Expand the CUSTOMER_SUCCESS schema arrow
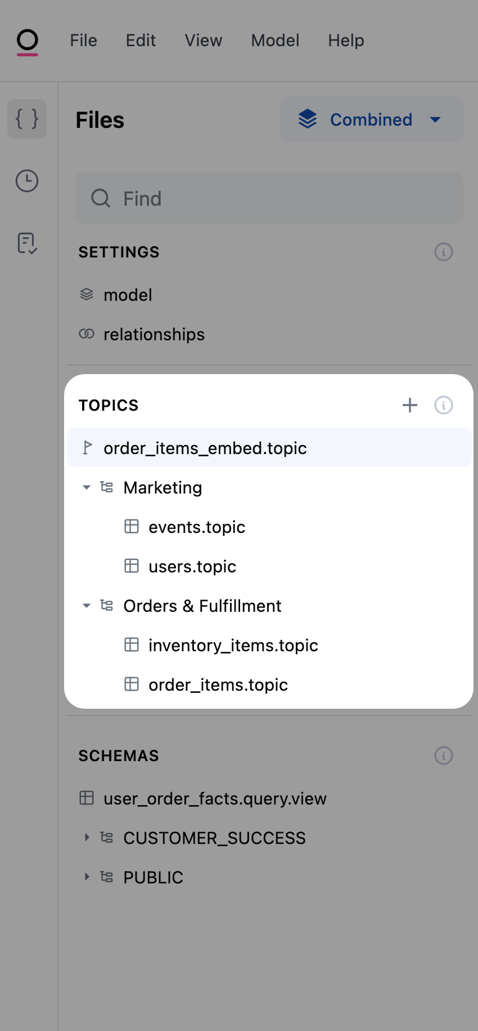Viewport: 478px width, 1031px height. 87,838
